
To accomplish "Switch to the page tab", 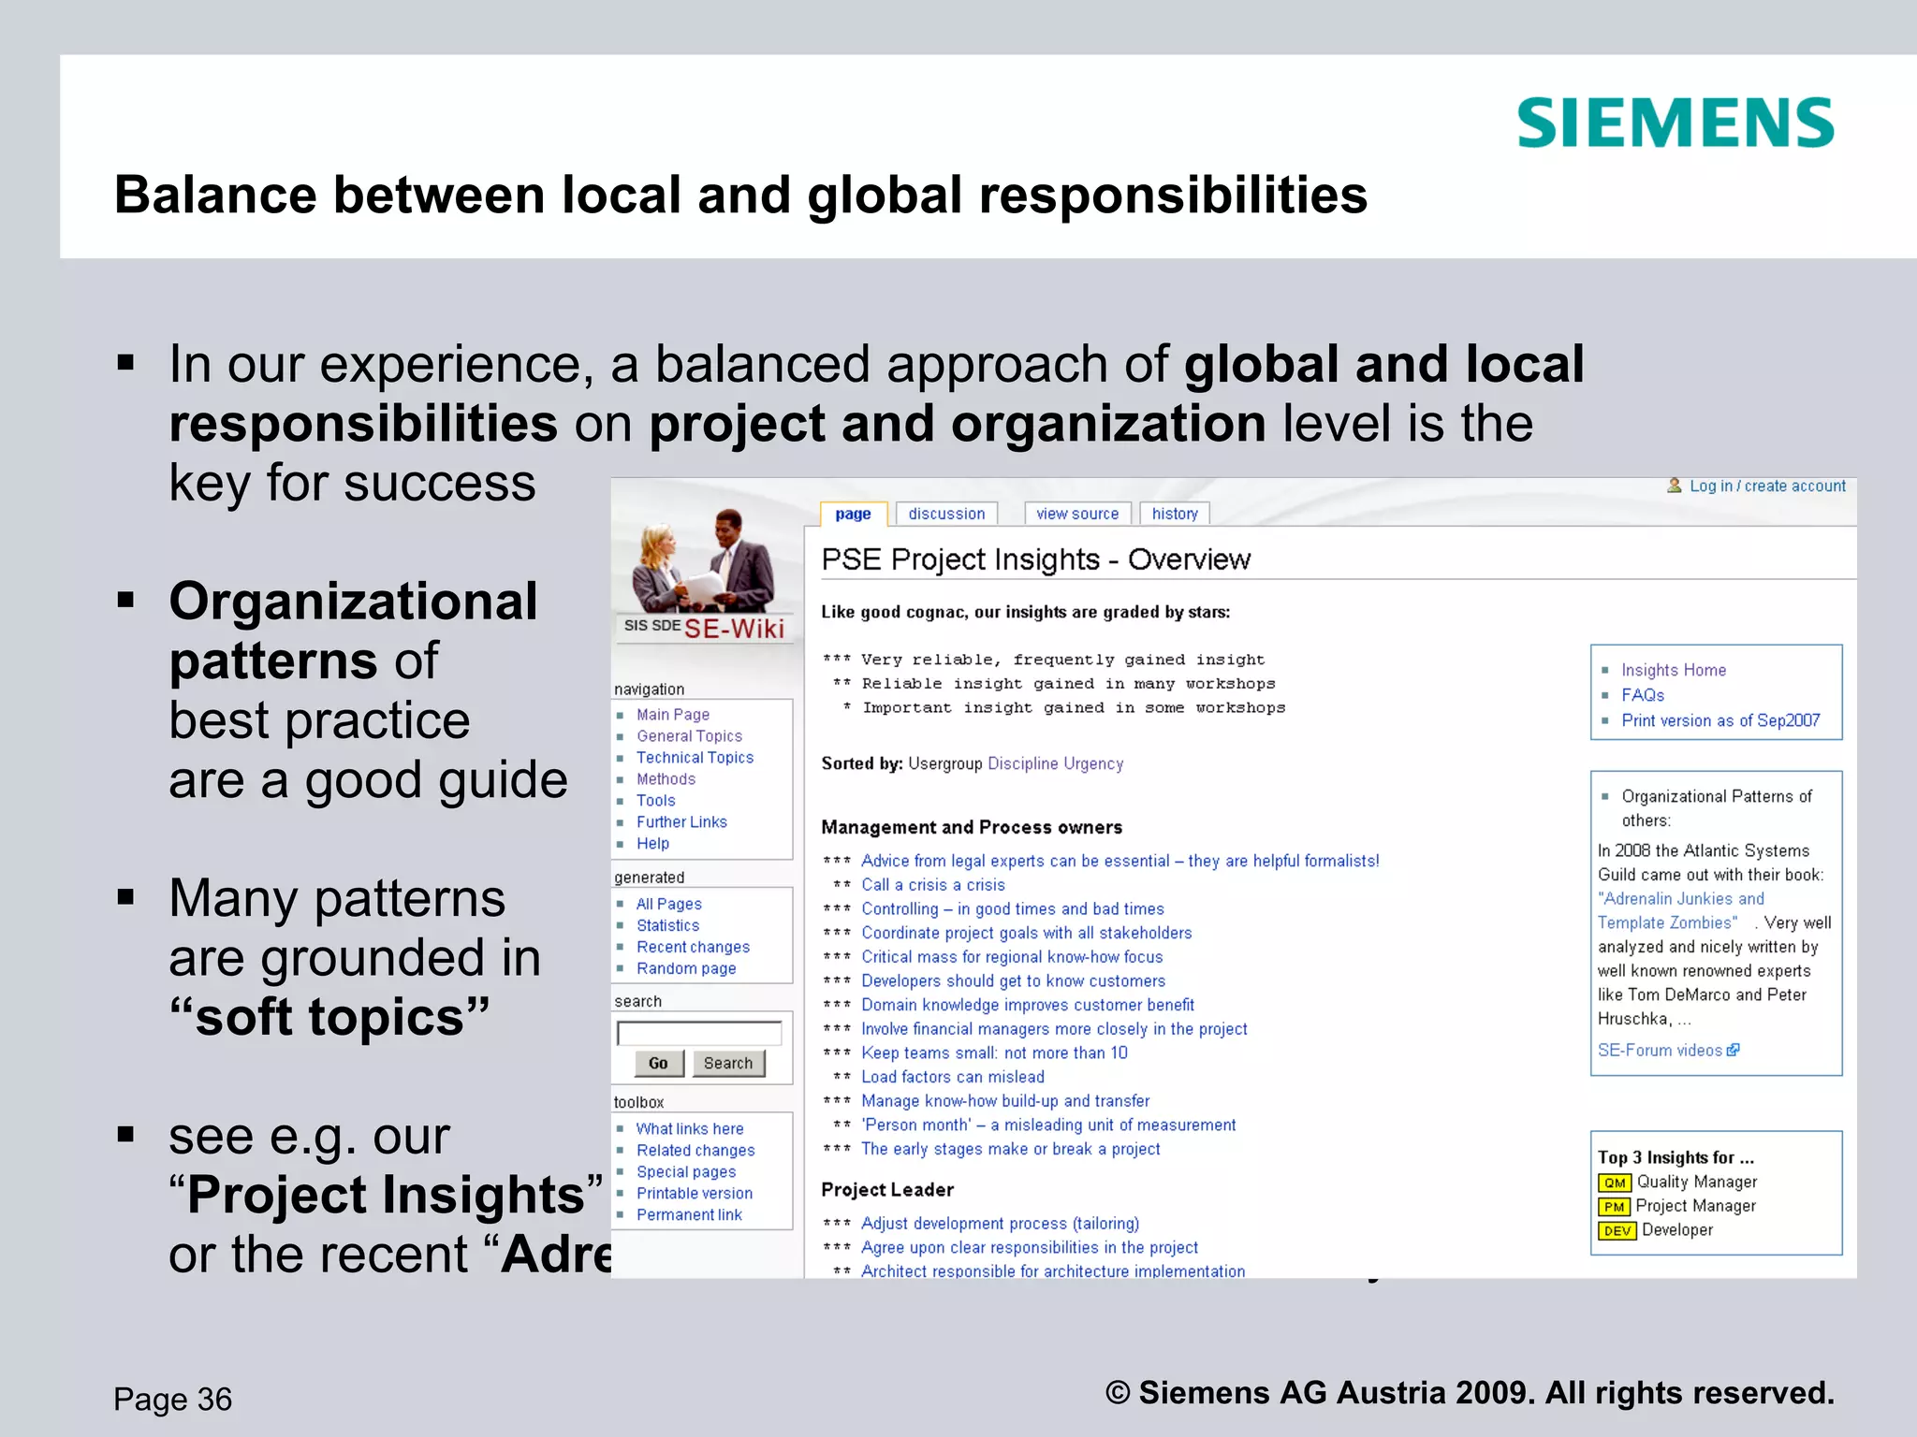I will pos(853,514).
